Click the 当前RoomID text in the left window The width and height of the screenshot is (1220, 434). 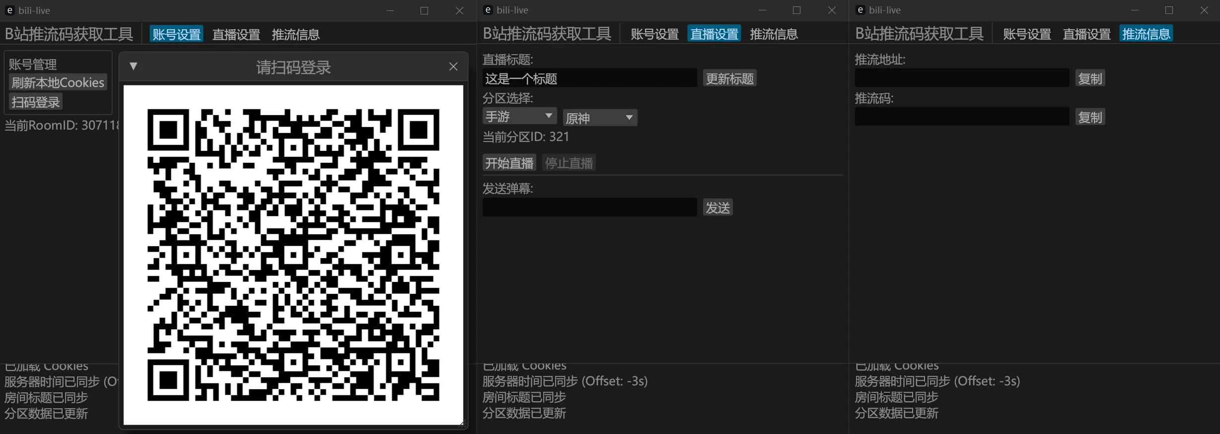point(61,125)
